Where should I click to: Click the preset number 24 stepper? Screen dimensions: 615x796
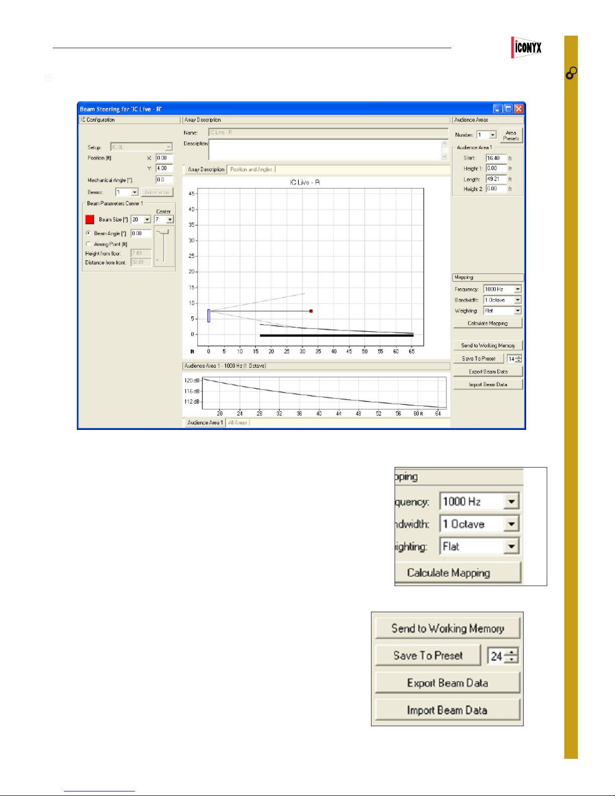click(511, 656)
